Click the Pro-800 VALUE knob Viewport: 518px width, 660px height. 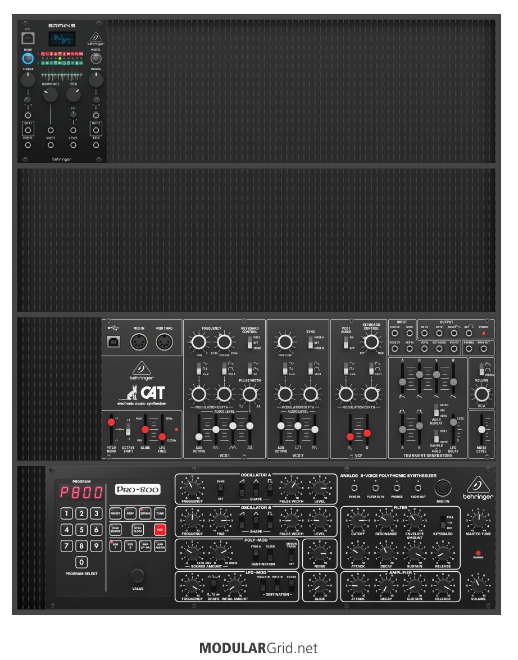pyautogui.click(x=138, y=575)
